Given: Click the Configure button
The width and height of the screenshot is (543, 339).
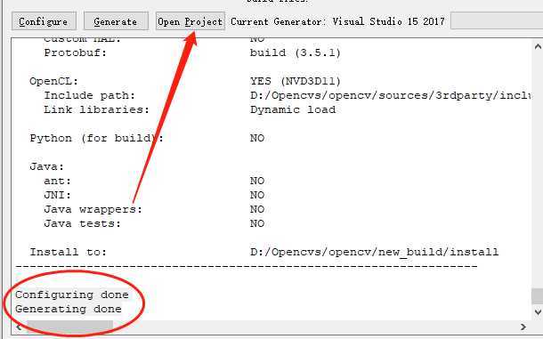Looking at the screenshot, I should pos(44,21).
